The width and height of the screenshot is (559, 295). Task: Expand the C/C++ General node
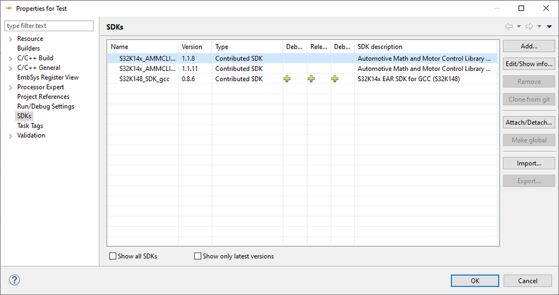pyautogui.click(x=11, y=68)
